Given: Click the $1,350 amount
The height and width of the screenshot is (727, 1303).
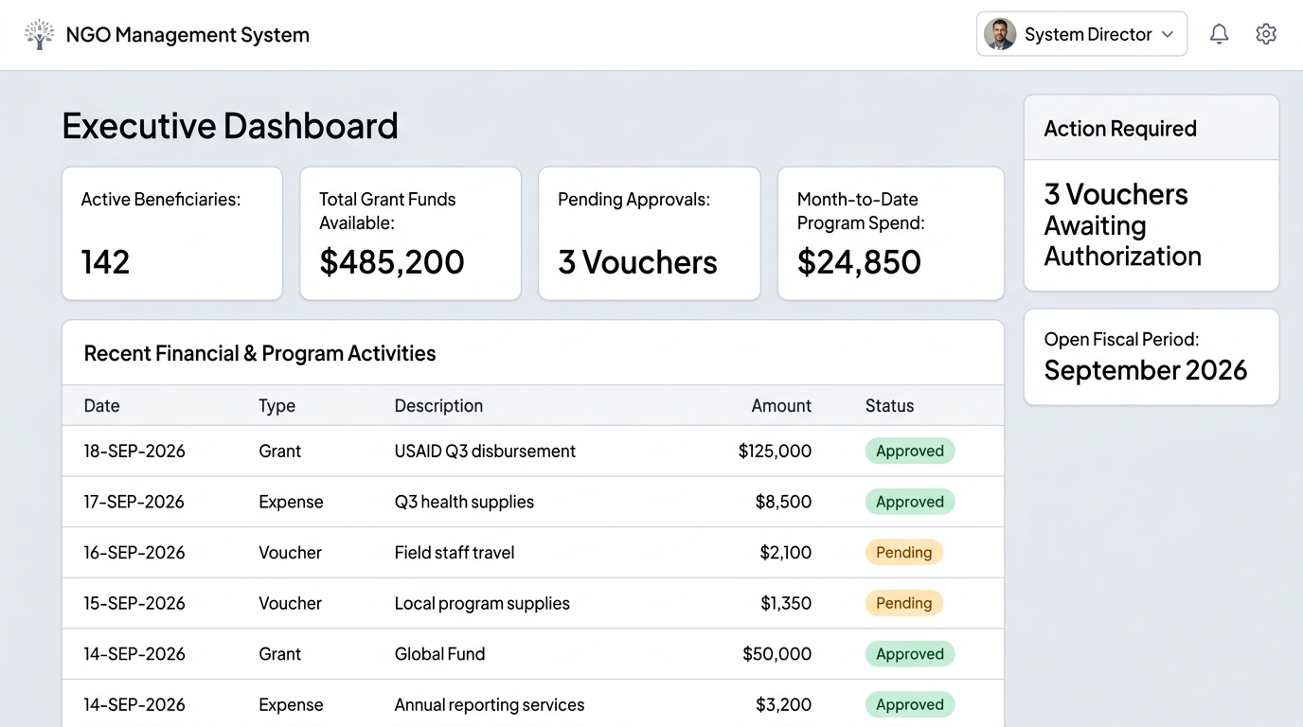Looking at the screenshot, I should 786,604.
